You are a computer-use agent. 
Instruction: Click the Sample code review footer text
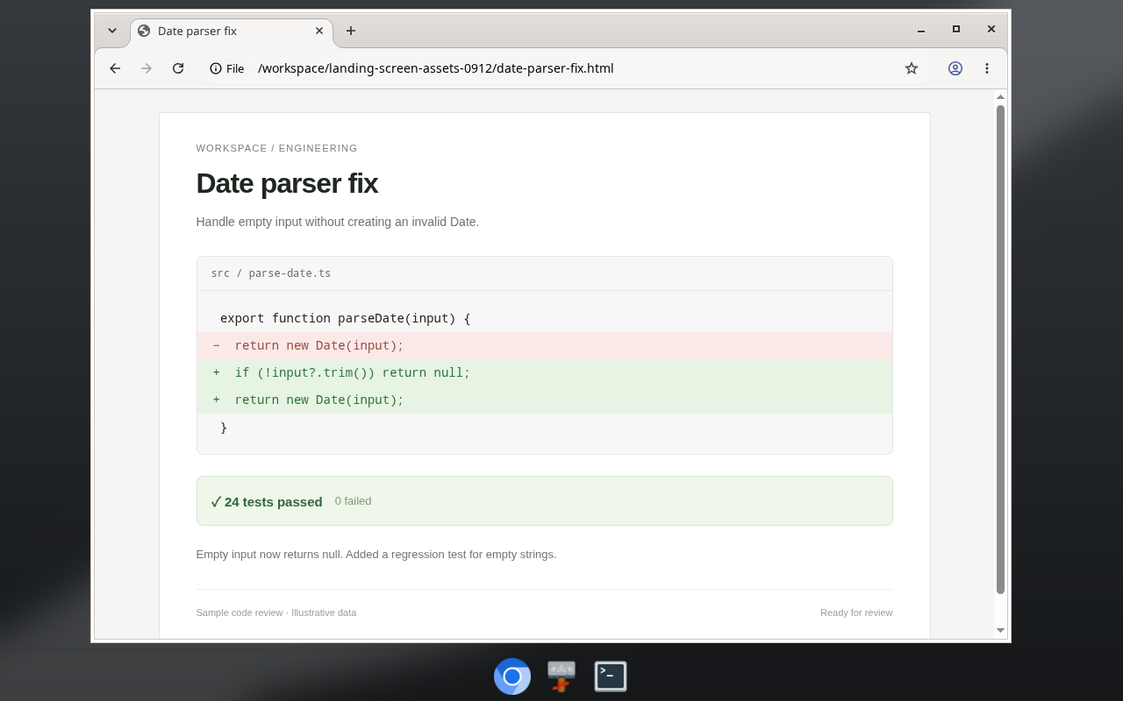tap(276, 612)
